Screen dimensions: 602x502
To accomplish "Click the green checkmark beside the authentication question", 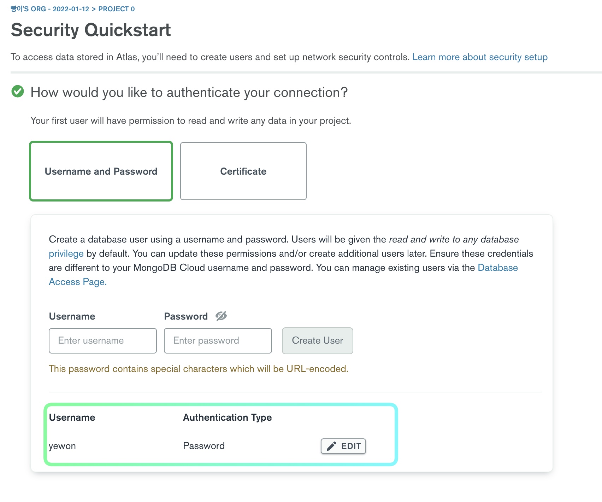I will [x=18, y=91].
